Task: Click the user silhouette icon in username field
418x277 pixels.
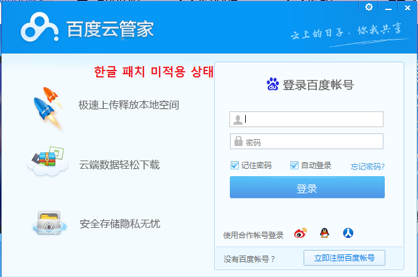Action: (238, 120)
